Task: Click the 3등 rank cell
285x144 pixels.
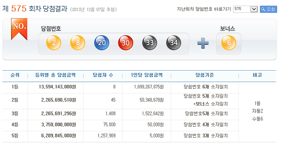Action: 15,114
